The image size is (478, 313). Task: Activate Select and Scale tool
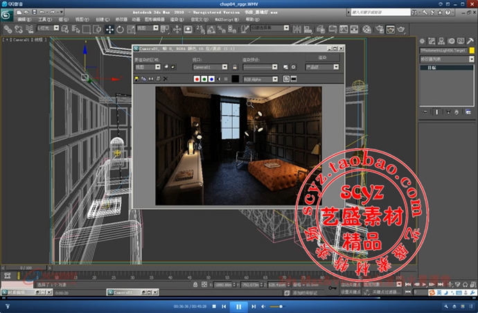[131, 29]
